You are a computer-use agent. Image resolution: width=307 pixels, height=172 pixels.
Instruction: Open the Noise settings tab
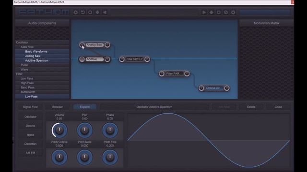pos(30,135)
